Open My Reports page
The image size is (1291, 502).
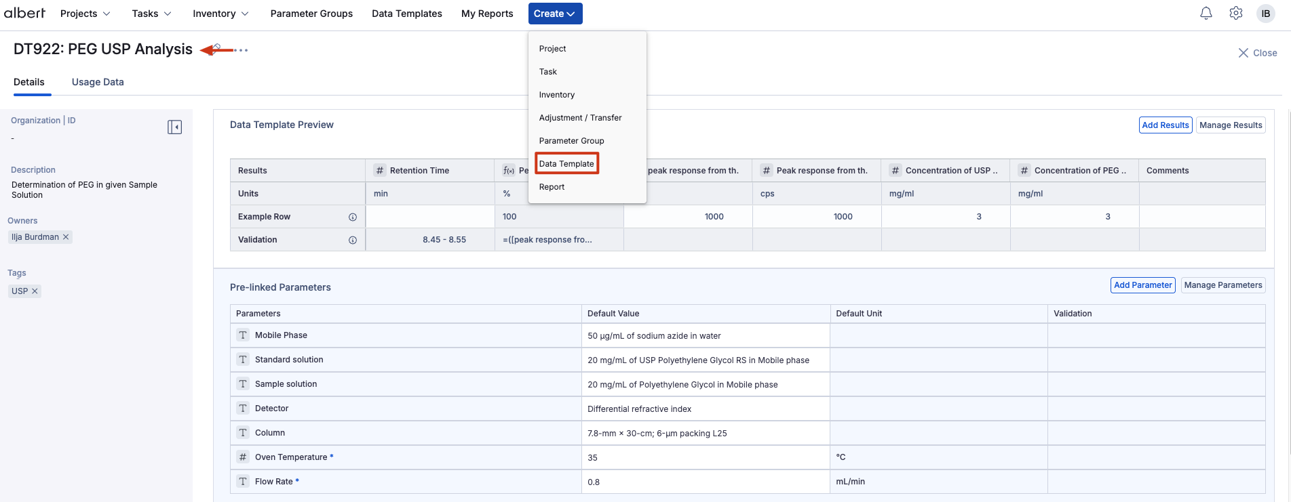[x=487, y=14]
